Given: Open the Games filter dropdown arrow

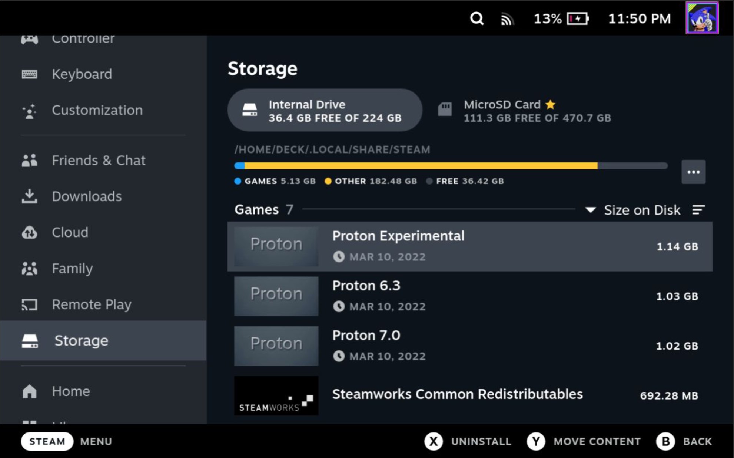Looking at the screenshot, I should [591, 210].
